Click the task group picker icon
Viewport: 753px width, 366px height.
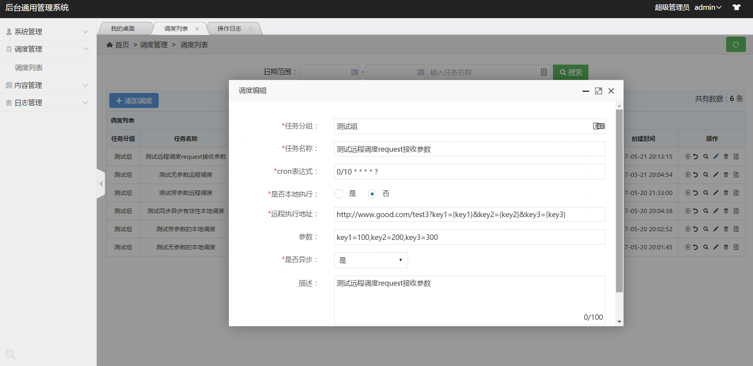599,126
